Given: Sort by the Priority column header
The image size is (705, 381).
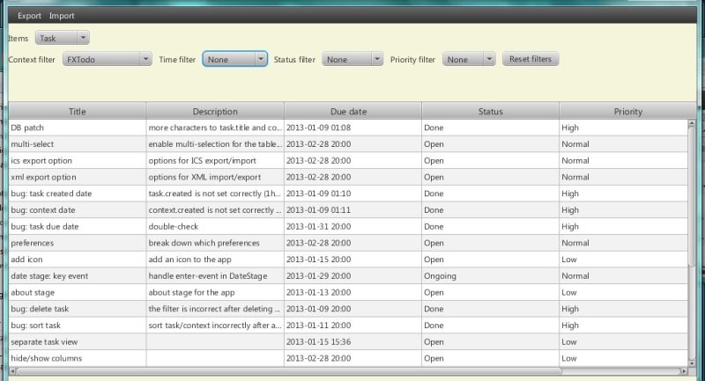Looking at the screenshot, I should click(627, 111).
